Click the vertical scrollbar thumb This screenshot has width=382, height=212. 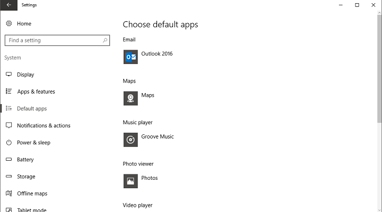(379, 69)
